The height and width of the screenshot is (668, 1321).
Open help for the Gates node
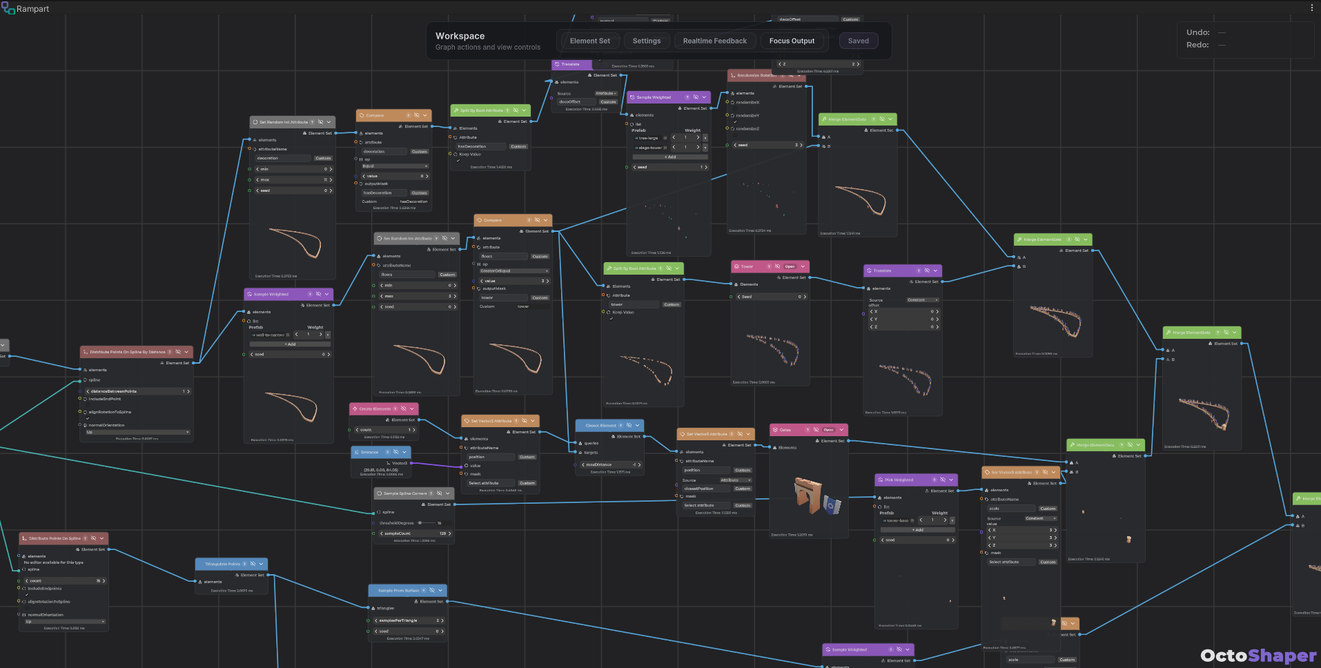(x=807, y=429)
